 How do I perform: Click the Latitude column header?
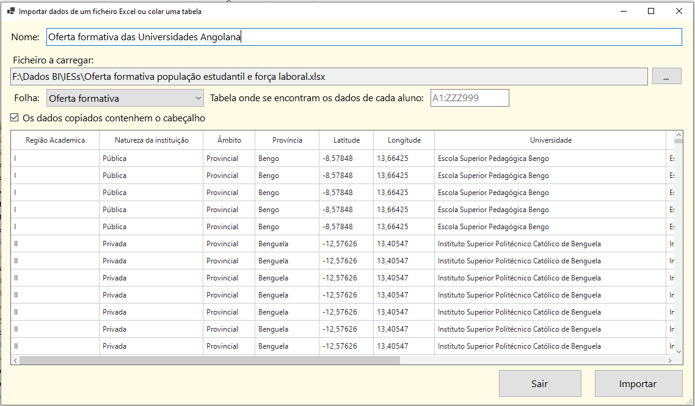pyautogui.click(x=346, y=140)
